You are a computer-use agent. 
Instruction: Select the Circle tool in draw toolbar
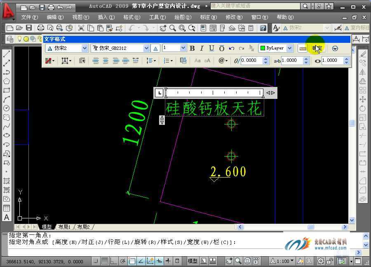[7, 108]
